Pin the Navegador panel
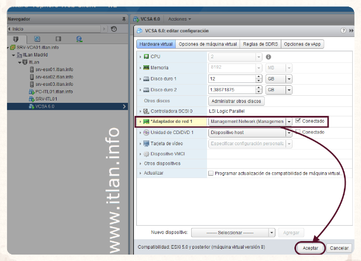 [123, 19]
